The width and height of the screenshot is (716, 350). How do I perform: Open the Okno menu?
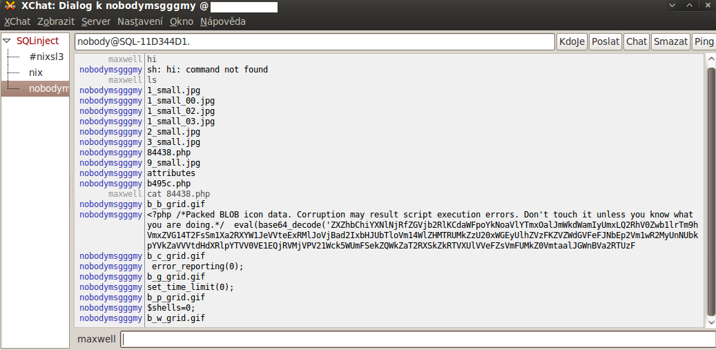pos(182,21)
